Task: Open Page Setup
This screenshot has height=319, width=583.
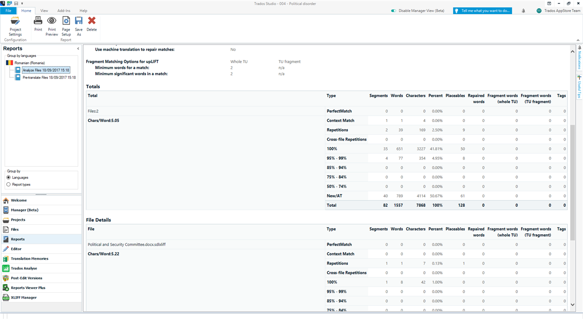Action: coord(66,26)
